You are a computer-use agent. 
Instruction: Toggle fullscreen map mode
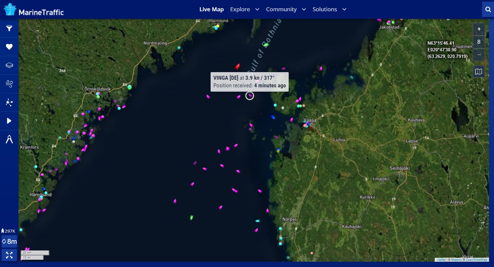click(9, 255)
